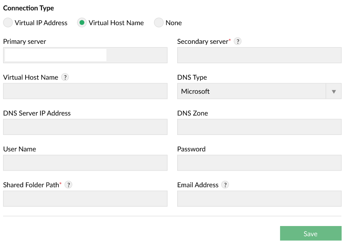Focus the Virtual Host Name text box
354x252 pixels.
coord(85,91)
